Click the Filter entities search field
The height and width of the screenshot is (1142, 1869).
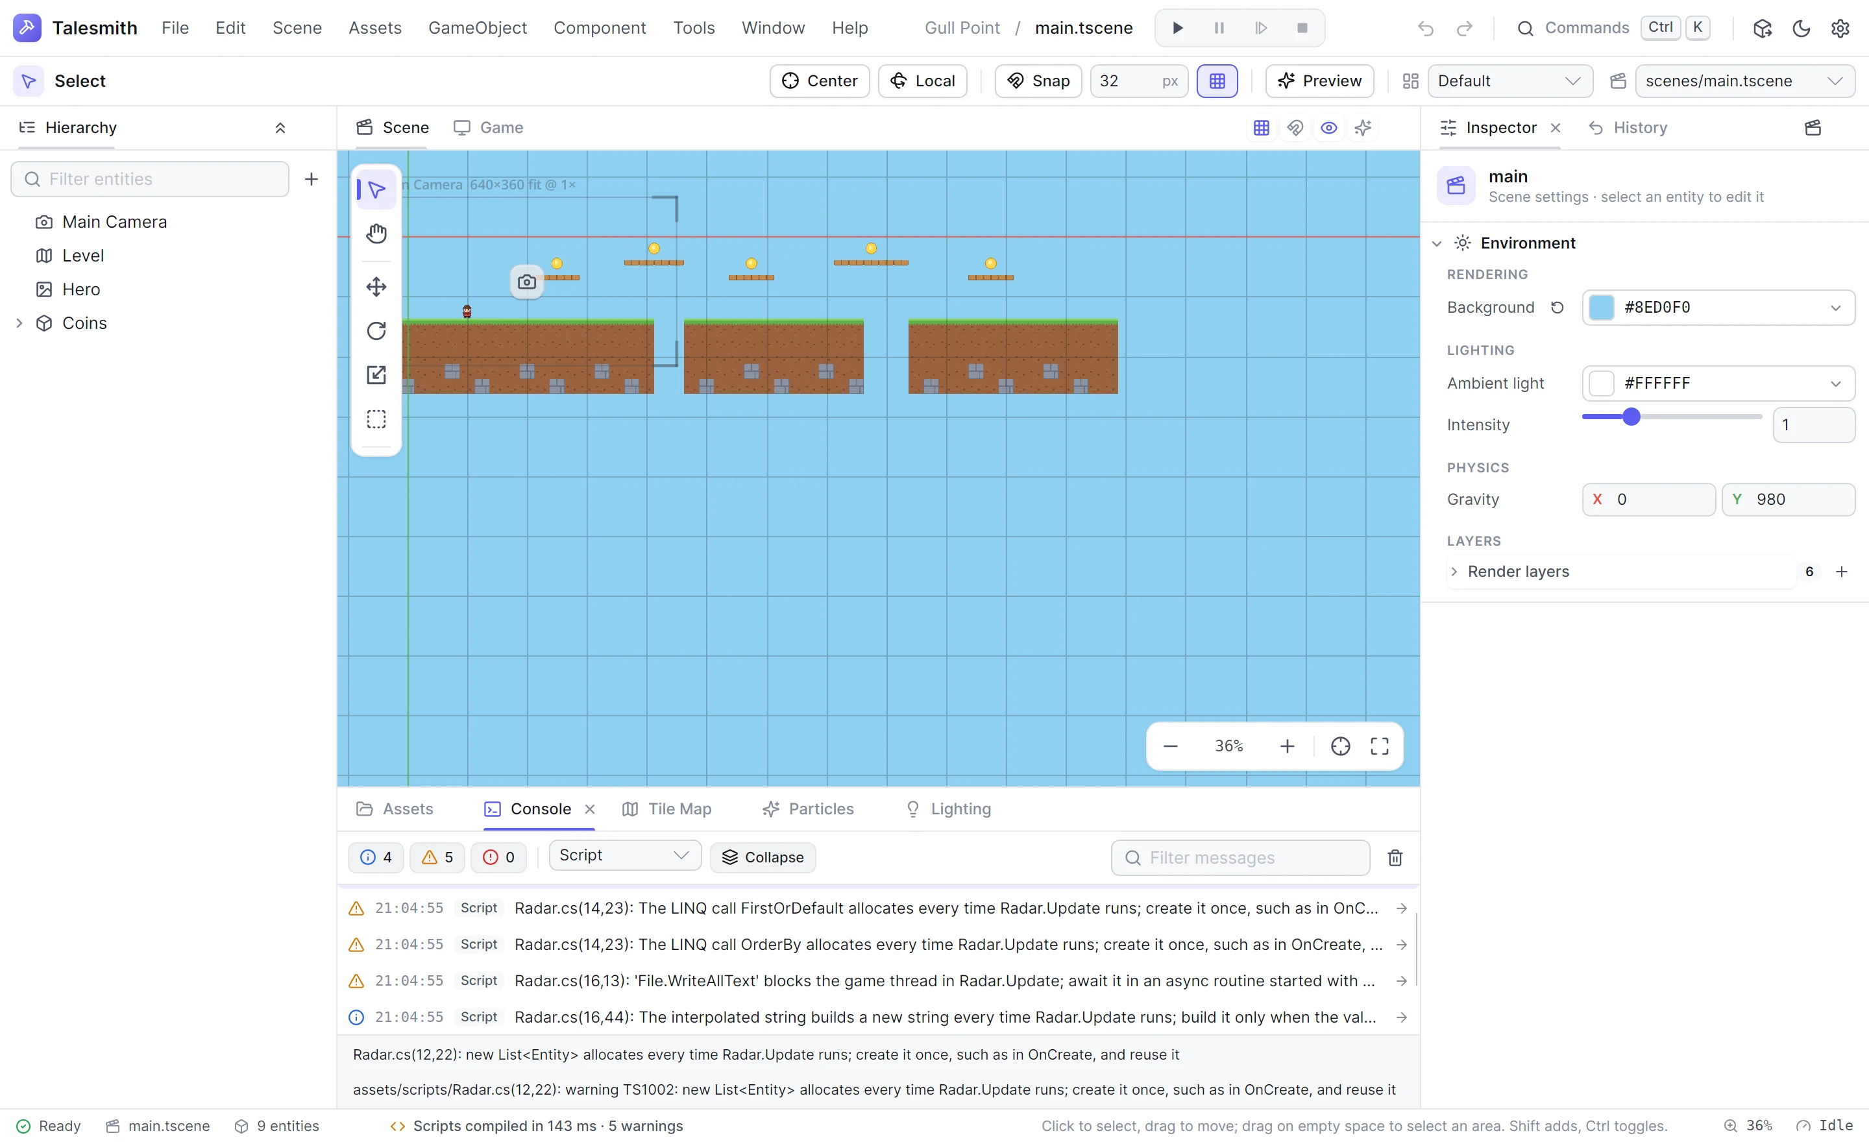point(150,179)
